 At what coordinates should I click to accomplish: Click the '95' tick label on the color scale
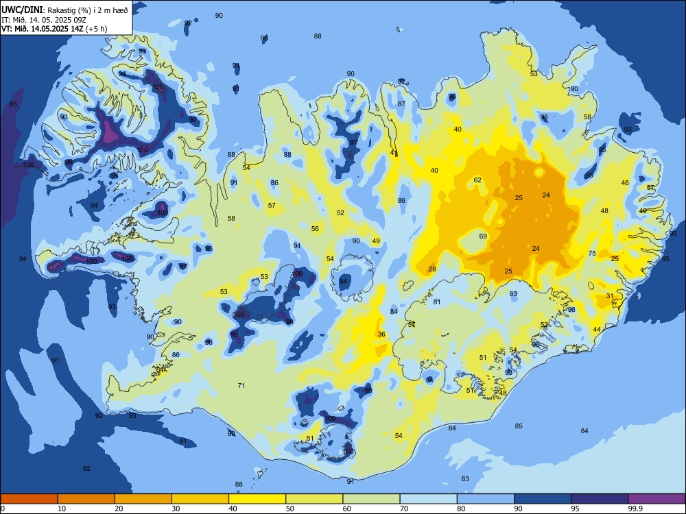coord(575,509)
